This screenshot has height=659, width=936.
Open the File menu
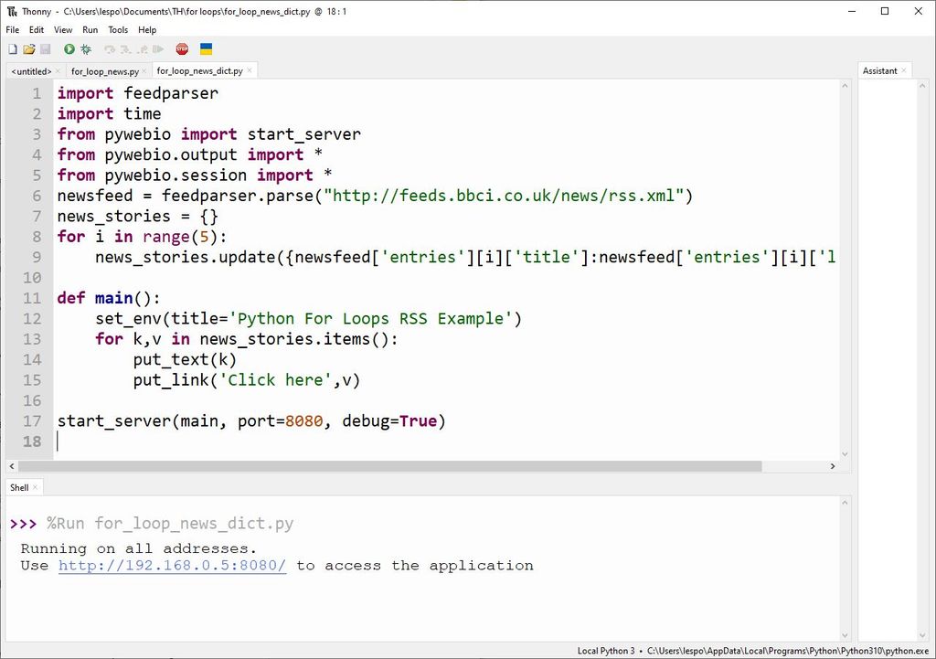tap(13, 30)
